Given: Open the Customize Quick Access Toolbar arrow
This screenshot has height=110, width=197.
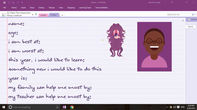Looking at the screenshot, I should 22,3.
